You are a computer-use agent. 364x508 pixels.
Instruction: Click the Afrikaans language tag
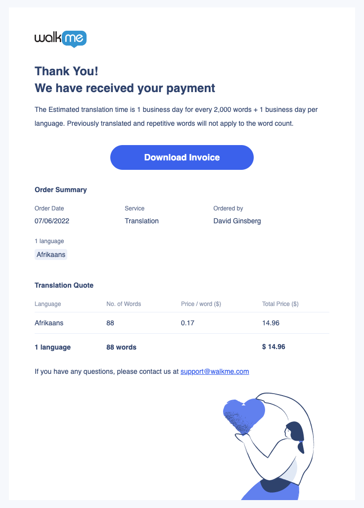[51, 254]
